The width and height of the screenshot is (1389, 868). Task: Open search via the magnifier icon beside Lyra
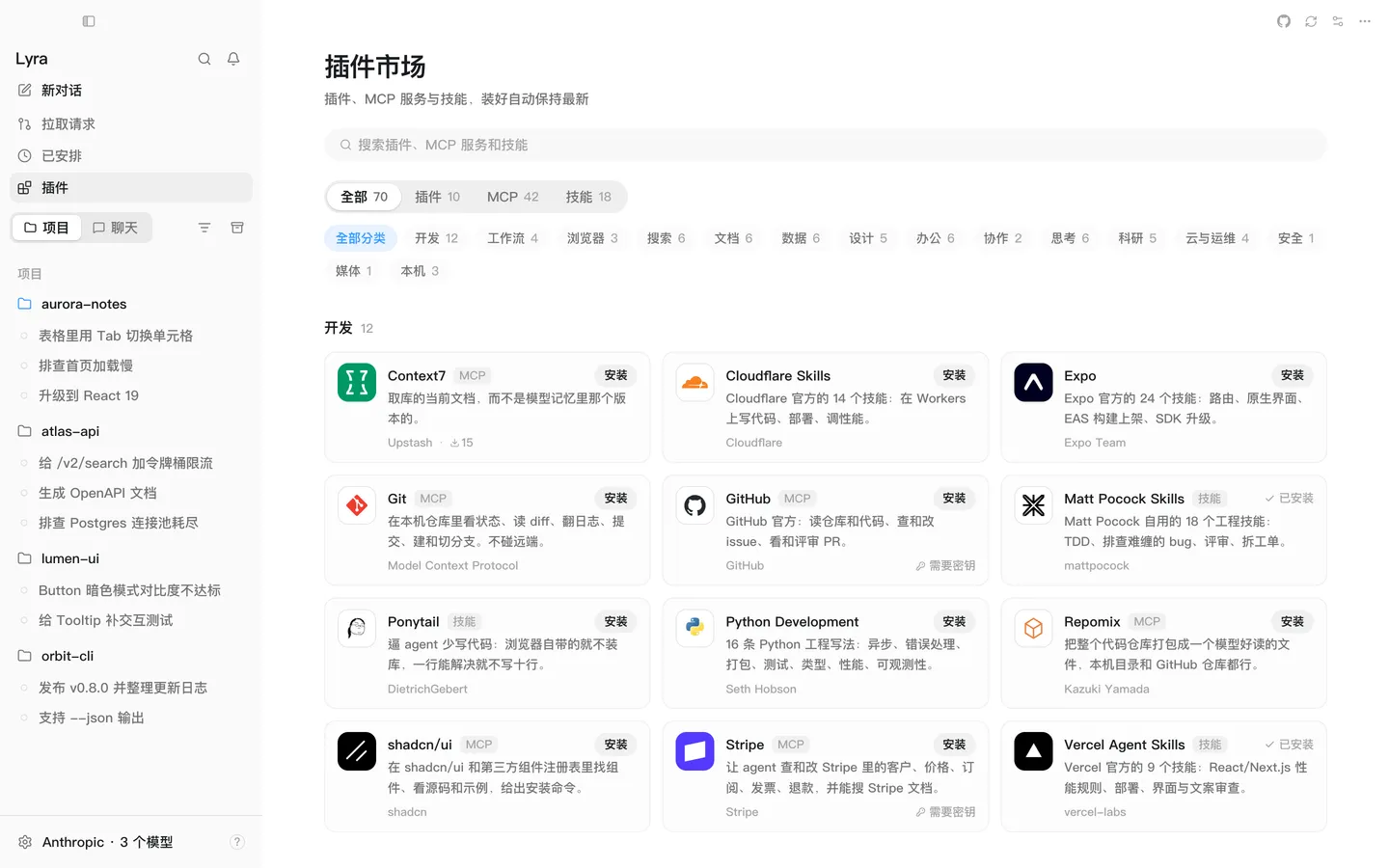pyautogui.click(x=204, y=59)
